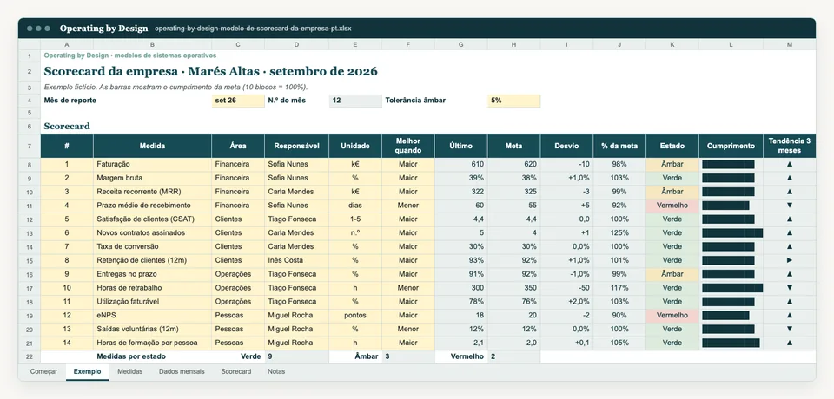Image resolution: width=834 pixels, height=399 pixels.
Task: Go to the Scorecard sheet tab
Action: click(x=235, y=372)
